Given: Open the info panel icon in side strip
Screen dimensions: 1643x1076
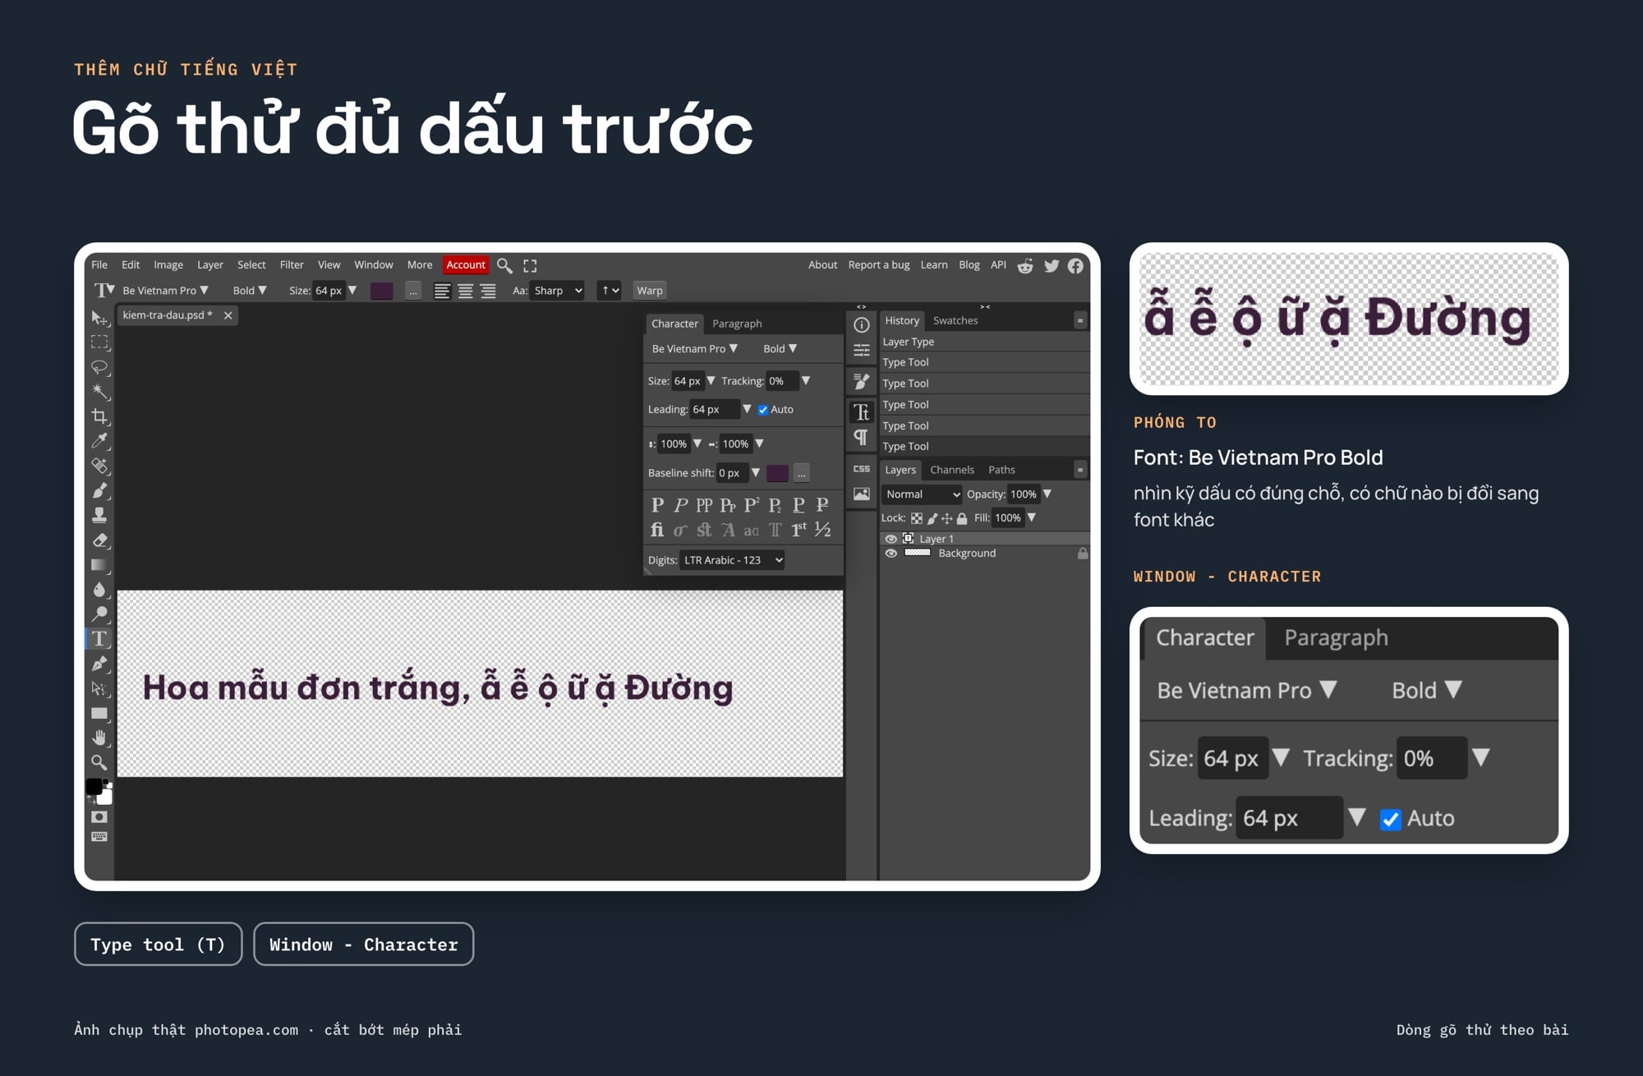Looking at the screenshot, I should [x=861, y=324].
